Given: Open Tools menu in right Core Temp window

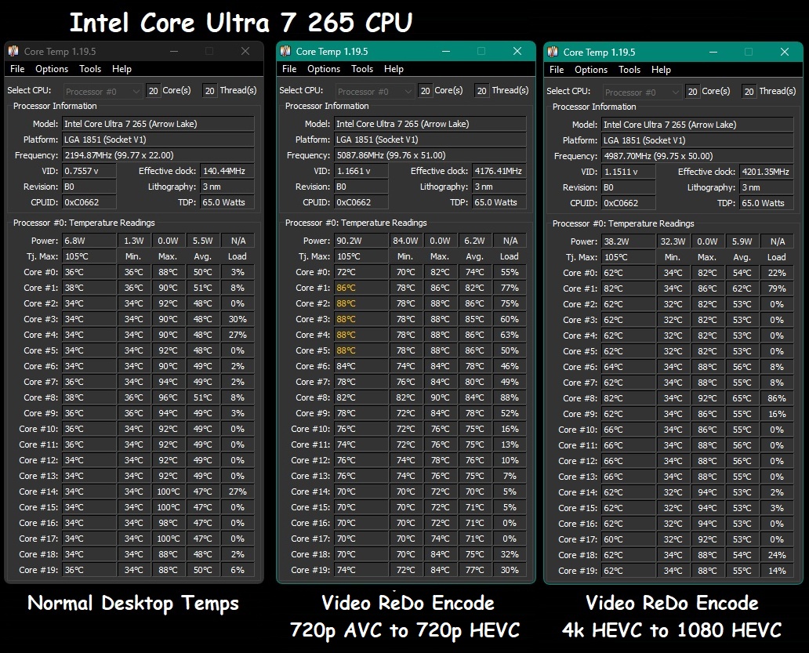Looking at the screenshot, I should [x=629, y=70].
